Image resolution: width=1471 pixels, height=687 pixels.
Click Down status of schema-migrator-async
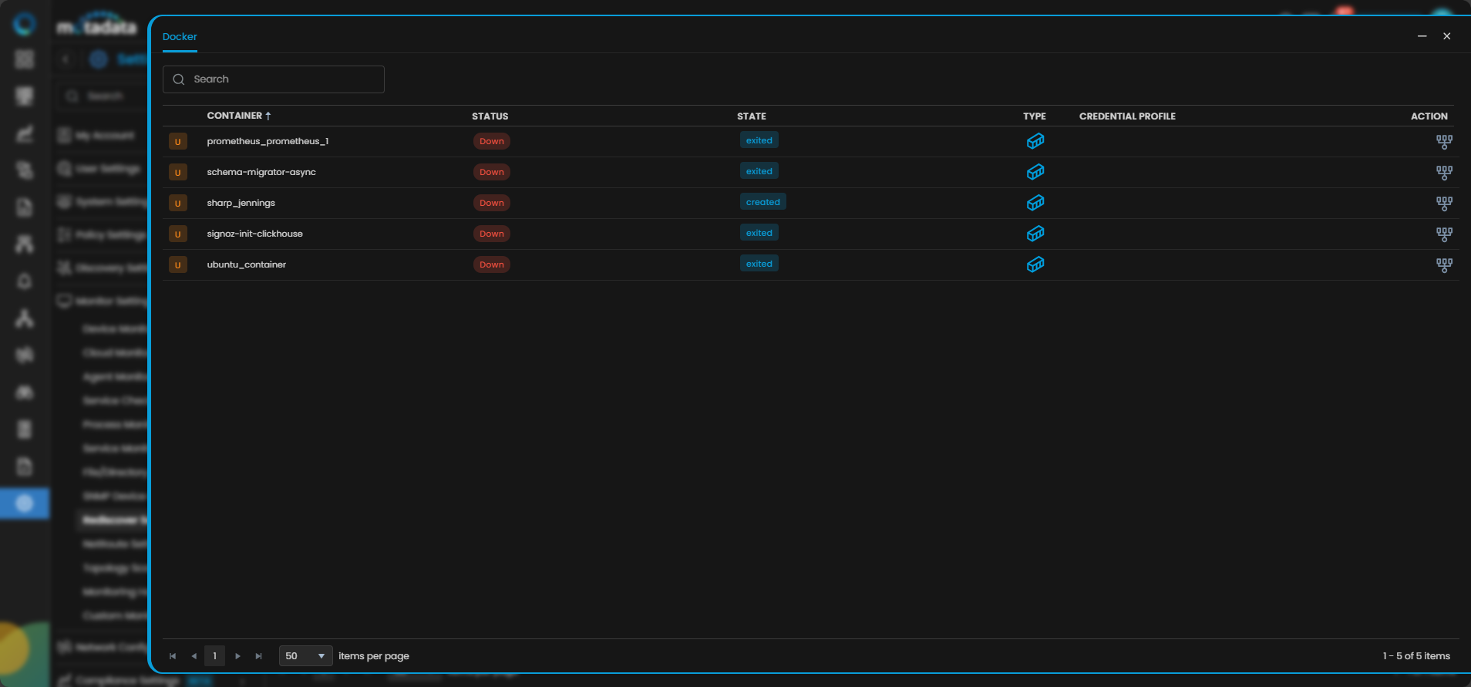[x=492, y=172]
